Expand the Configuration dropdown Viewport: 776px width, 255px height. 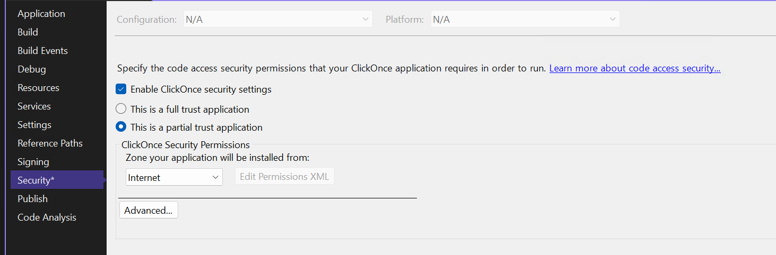coord(277,20)
